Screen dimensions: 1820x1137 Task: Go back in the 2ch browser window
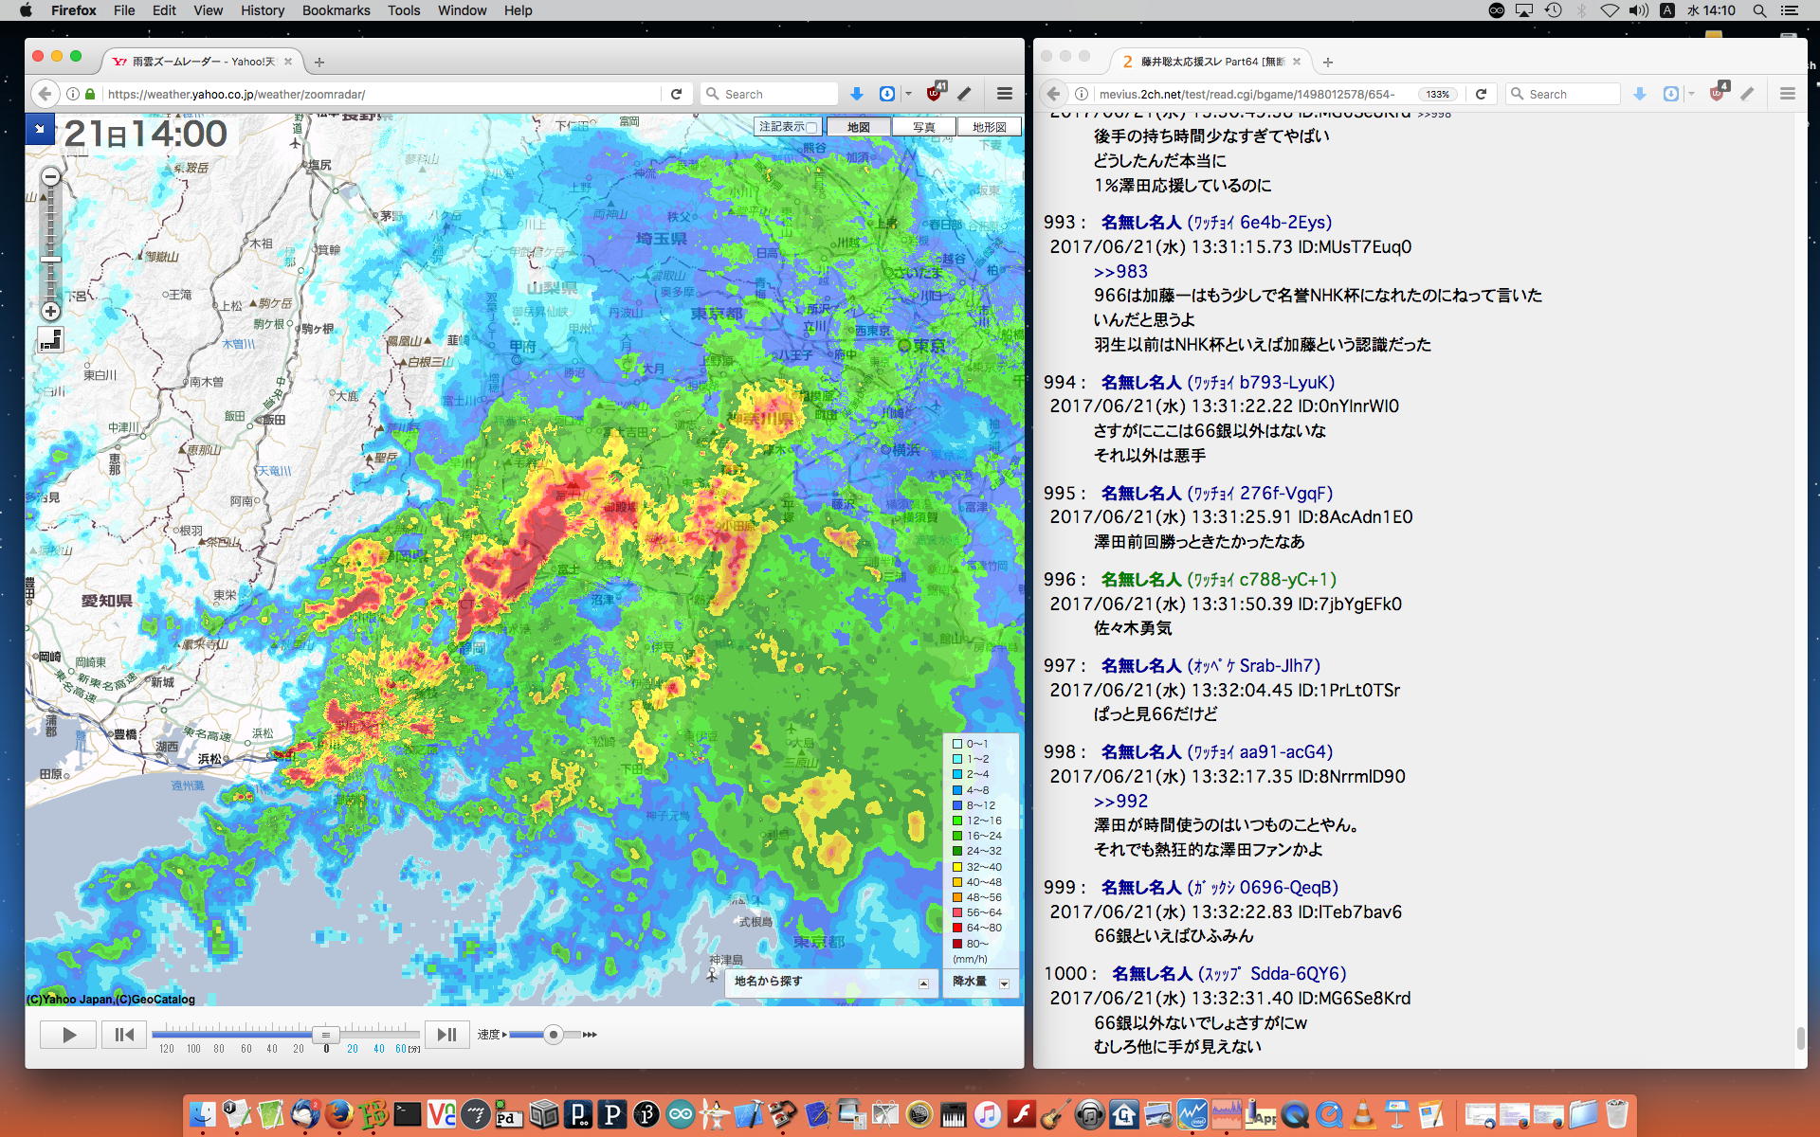pos(1053,94)
